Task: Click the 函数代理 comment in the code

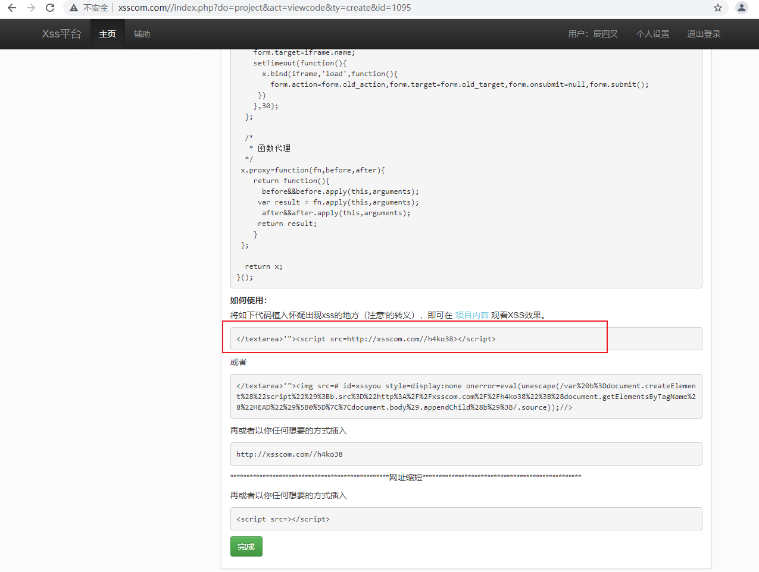Action: [274, 148]
